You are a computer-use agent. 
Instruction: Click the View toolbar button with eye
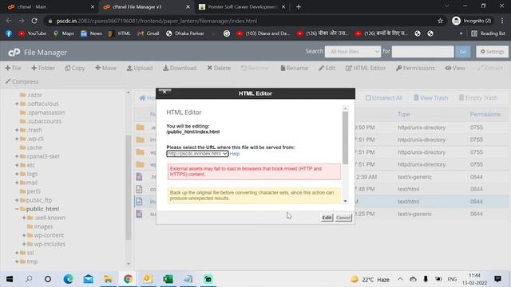pos(455,68)
